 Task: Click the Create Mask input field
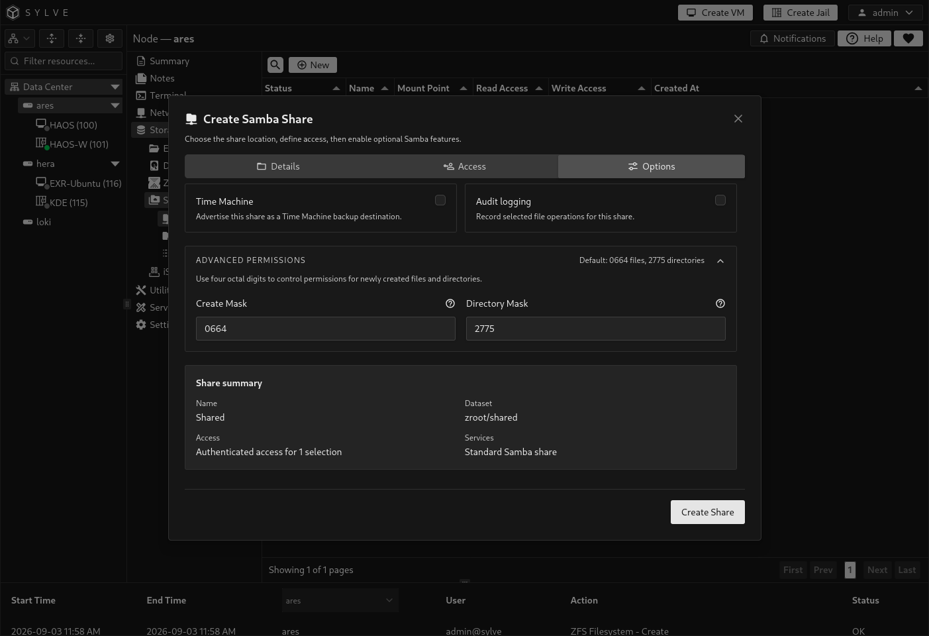[326, 329]
